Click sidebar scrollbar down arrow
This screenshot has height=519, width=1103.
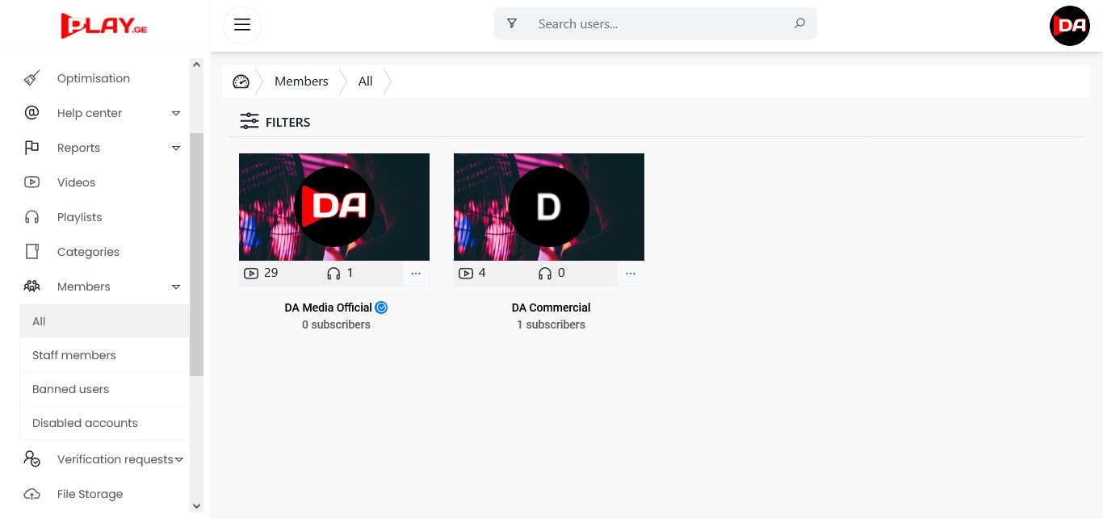tap(196, 506)
